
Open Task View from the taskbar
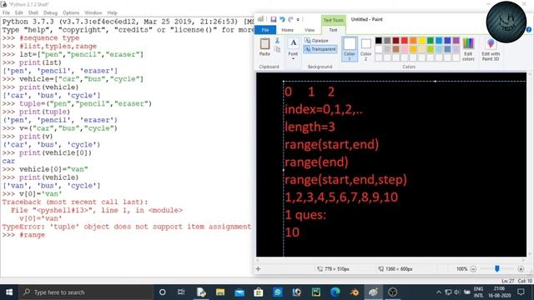(x=181, y=292)
